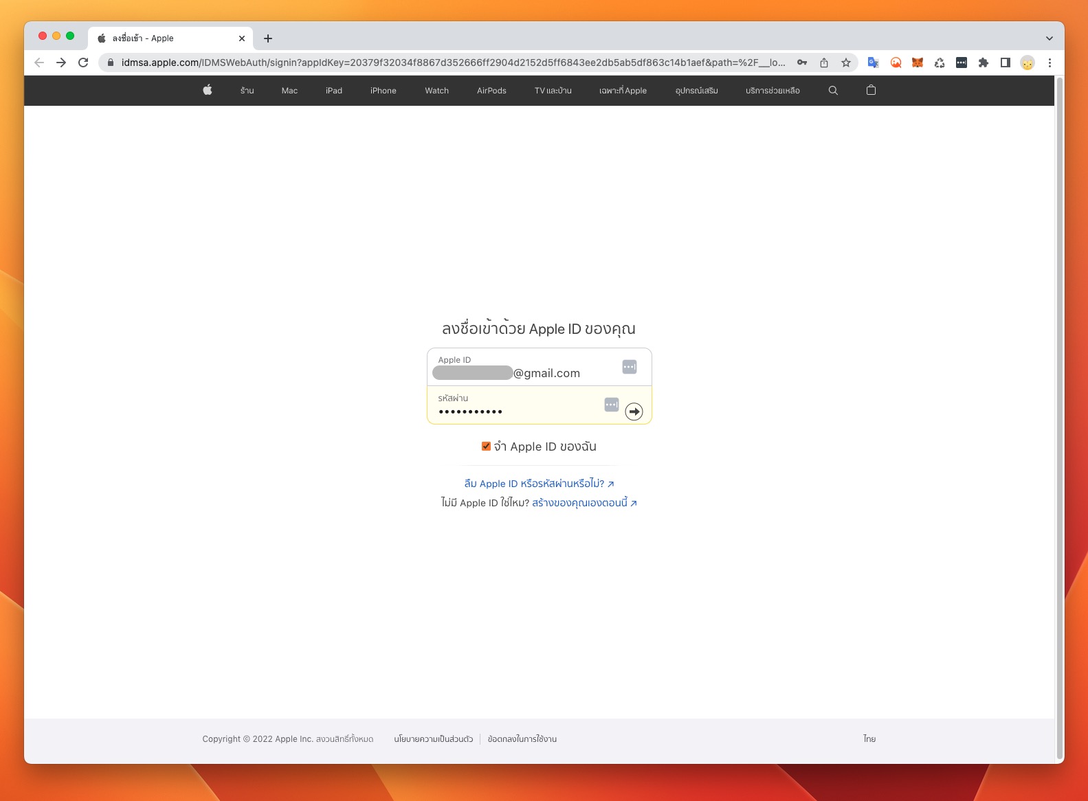Open the shopping bag icon
Viewport: 1088px width, 801px height.
click(x=871, y=90)
